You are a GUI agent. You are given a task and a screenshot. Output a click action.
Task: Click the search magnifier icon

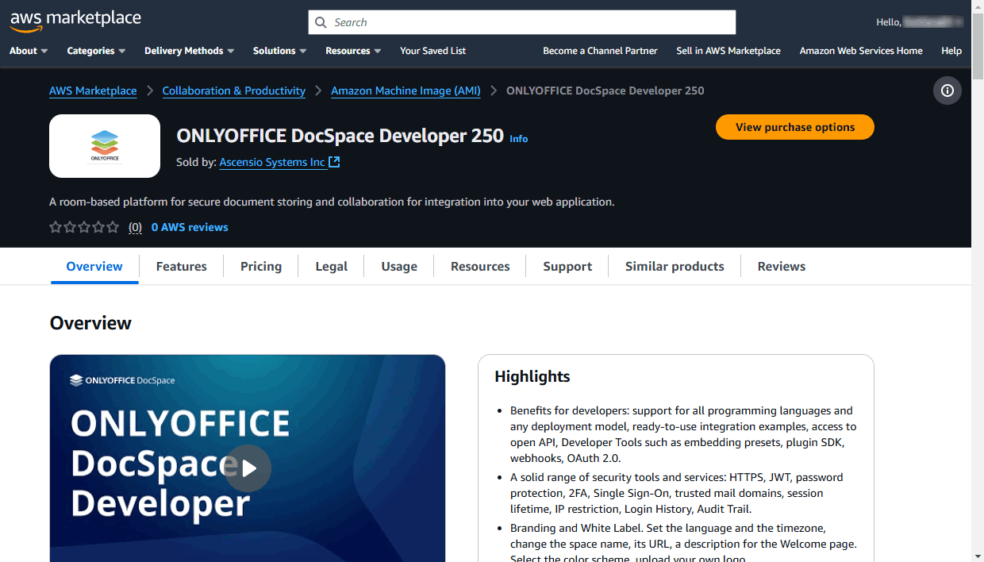[321, 22]
